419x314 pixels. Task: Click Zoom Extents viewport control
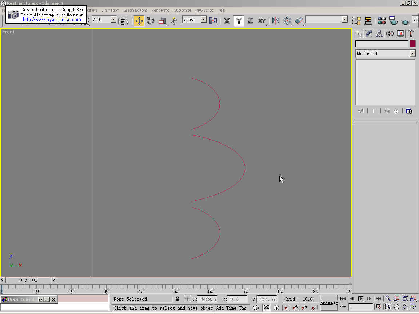[x=405, y=298]
